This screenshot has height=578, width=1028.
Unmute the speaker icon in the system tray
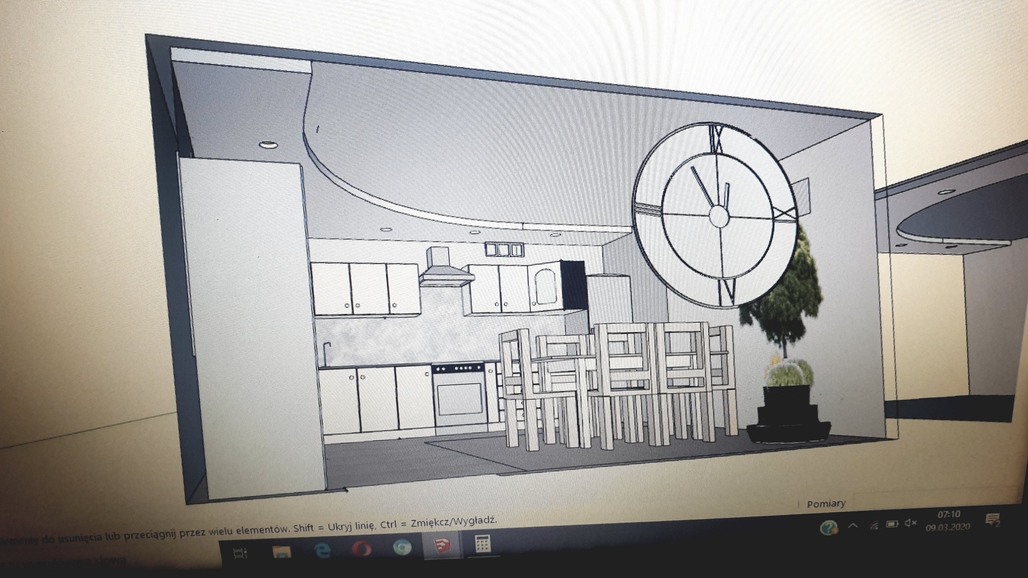point(910,524)
